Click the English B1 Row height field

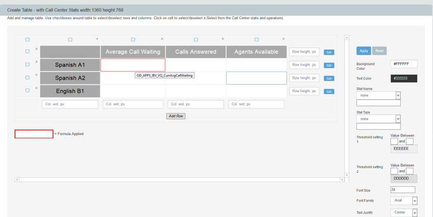[x=304, y=91]
